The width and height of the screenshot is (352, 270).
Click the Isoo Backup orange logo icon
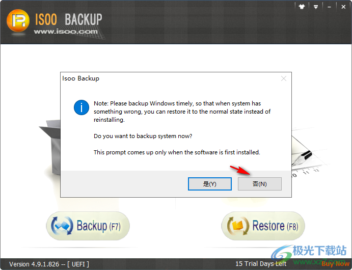tap(18, 21)
